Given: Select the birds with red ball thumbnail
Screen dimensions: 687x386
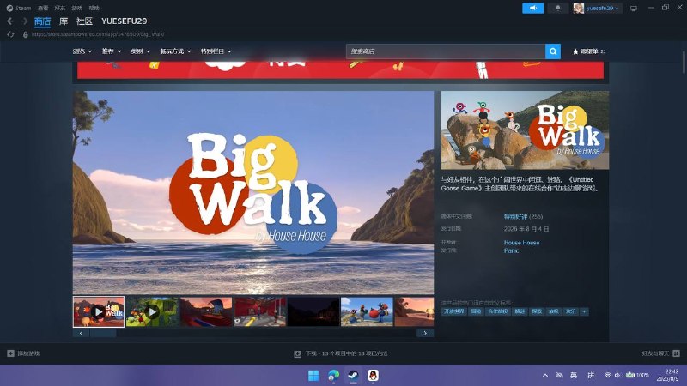Looking at the screenshot, I should pos(367,311).
